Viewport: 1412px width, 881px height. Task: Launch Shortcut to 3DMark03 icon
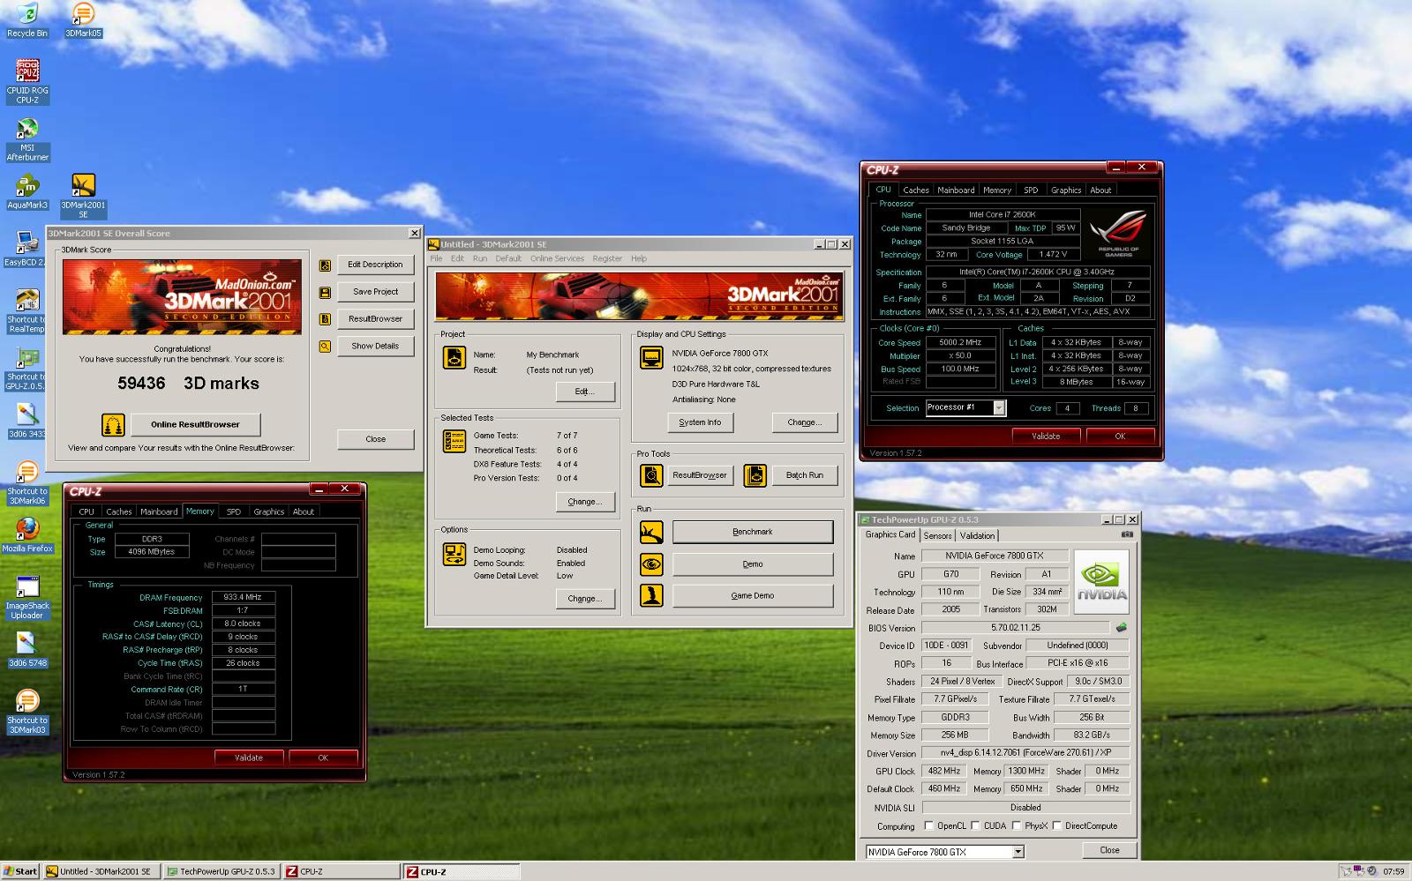pos(27,713)
